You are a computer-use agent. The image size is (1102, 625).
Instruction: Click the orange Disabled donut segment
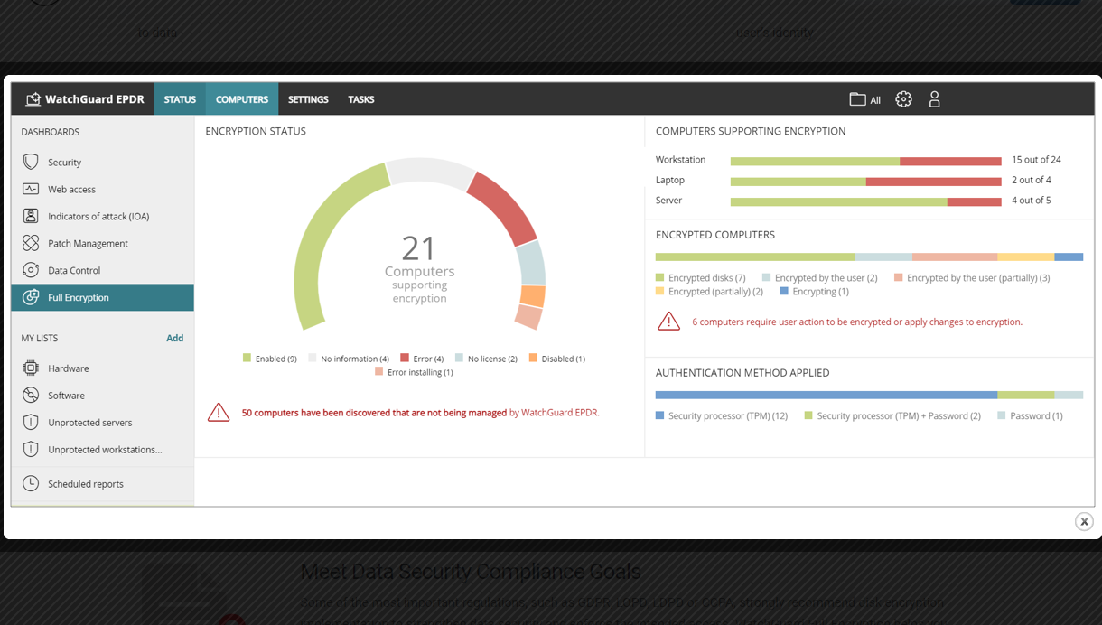533,296
